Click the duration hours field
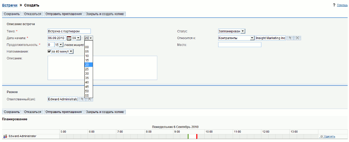This screenshot has width=349, height=142. tap(51, 45)
